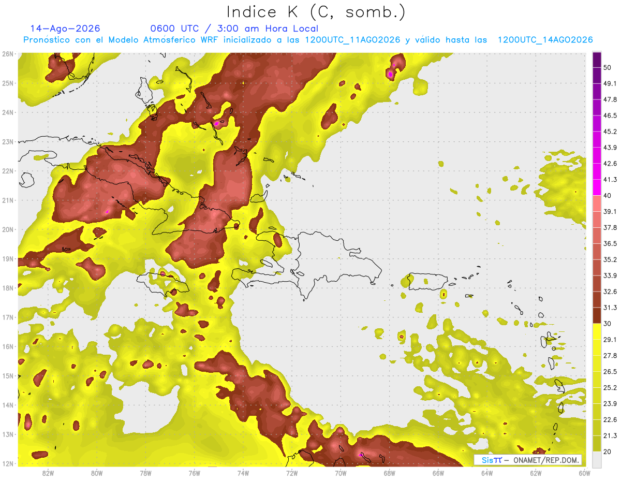
Task: Click the magenta legend swatch between 40 and 41.3
Action: coord(597,187)
